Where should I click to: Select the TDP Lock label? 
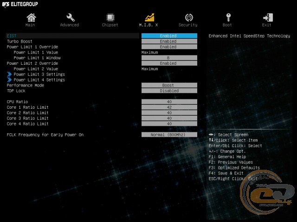tap(16, 91)
